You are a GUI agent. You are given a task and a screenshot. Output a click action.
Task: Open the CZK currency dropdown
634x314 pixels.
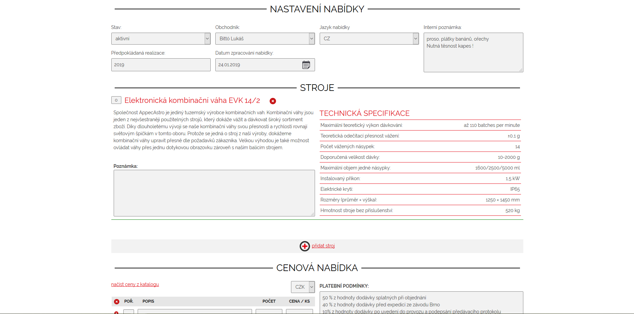tap(303, 287)
